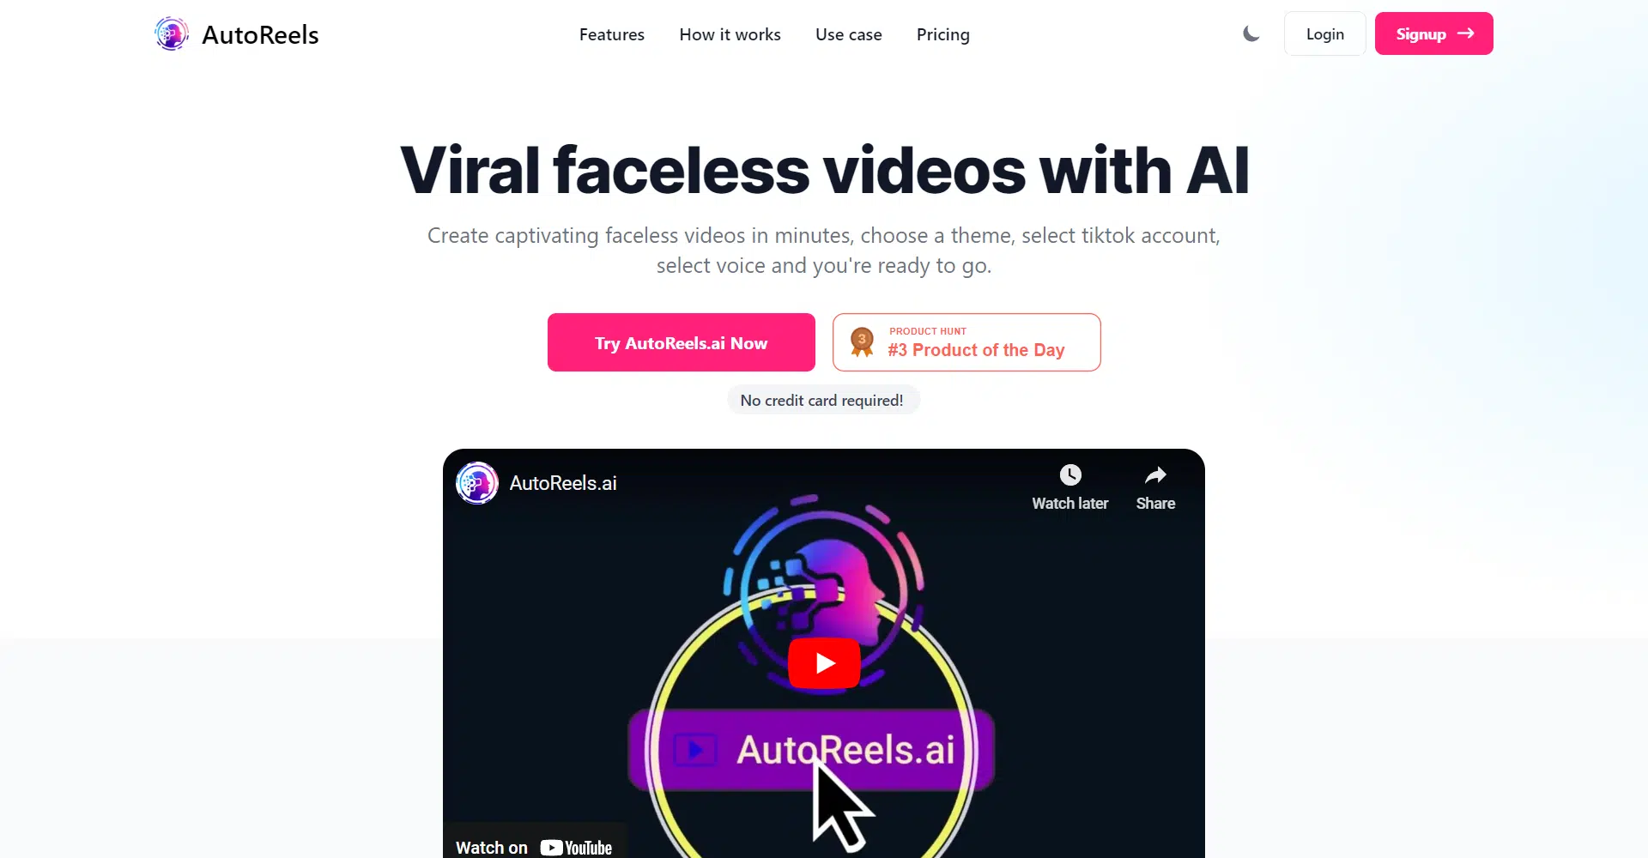Image resolution: width=1648 pixels, height=858 pixels.
Task: Go to How it works section
Action: (730, 34)
